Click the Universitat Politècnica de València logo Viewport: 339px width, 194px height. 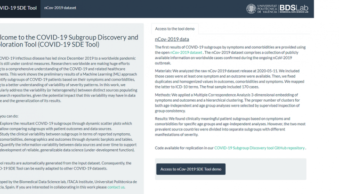tap(262, 8)
